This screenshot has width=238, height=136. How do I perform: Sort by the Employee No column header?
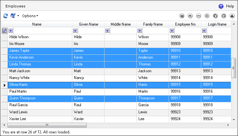tap(185, 24)
